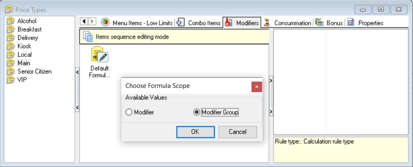The image size is (413, 167).
Task: Select the Alcohol price type icon
Action: pyautogui.click(x=11, y=21)
